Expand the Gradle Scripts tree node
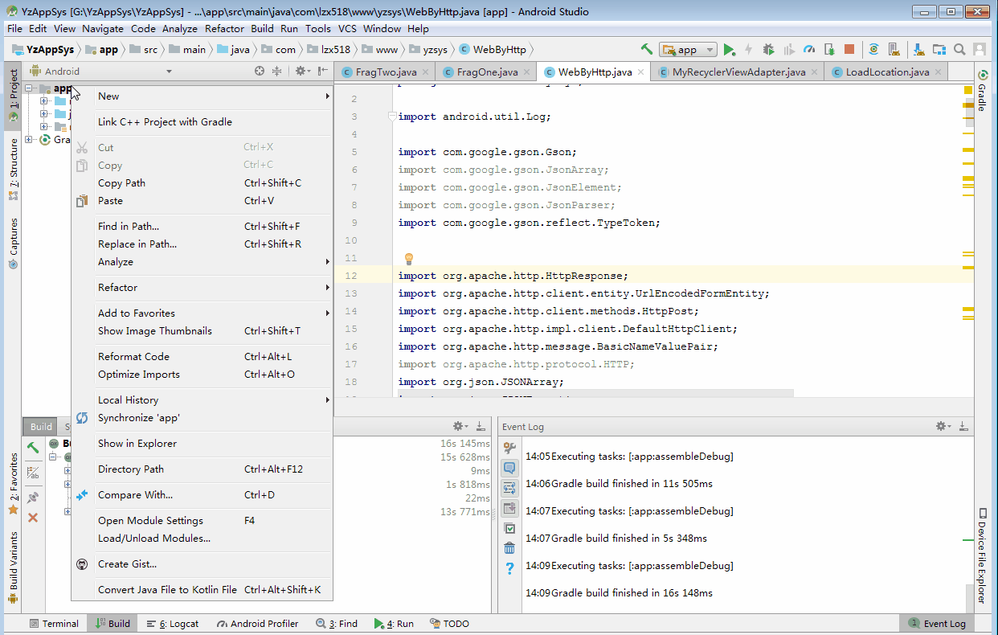 click(x=29, y=140)
